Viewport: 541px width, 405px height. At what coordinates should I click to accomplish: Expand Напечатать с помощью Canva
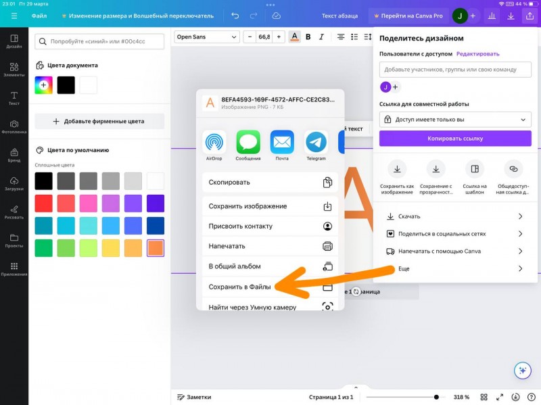click(455, 251)
